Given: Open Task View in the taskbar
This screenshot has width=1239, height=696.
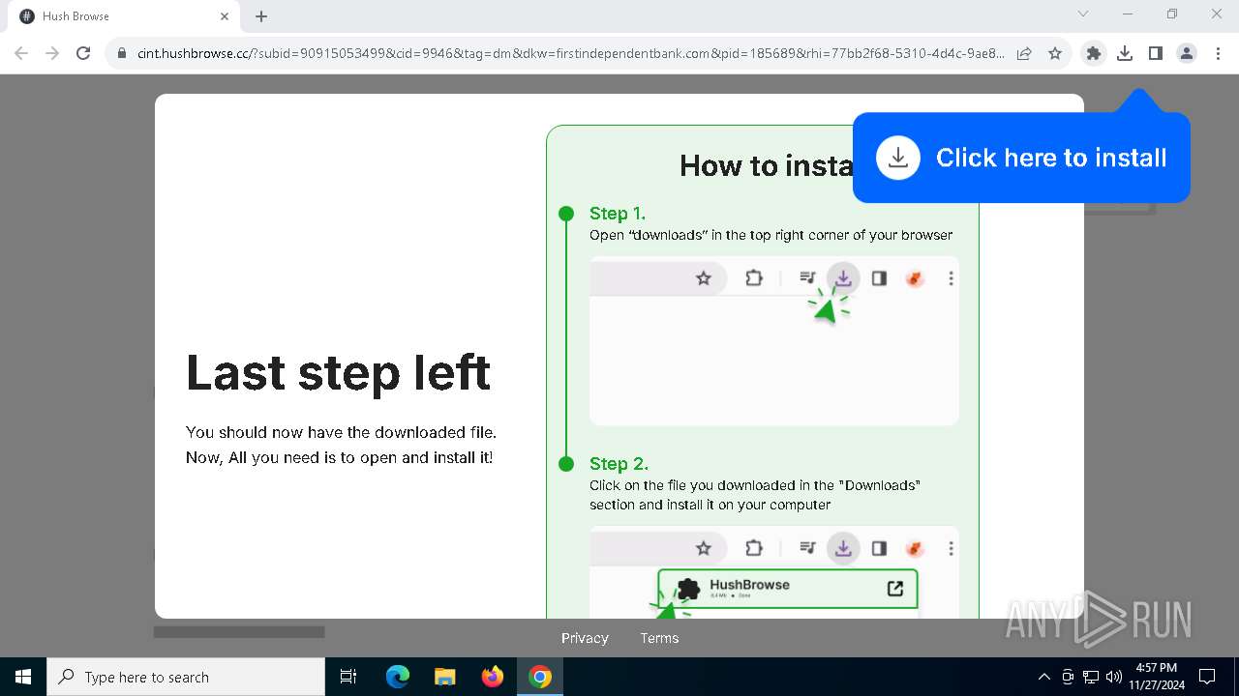Looking at the screenshot, I should pos(349,677).
